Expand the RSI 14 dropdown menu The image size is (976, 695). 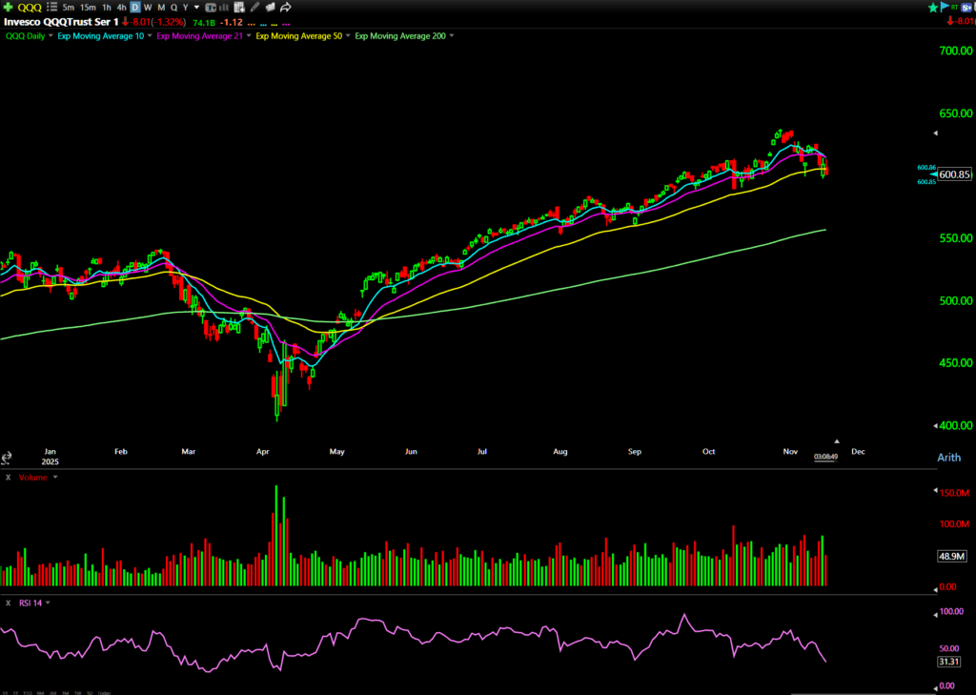(48, 603)
